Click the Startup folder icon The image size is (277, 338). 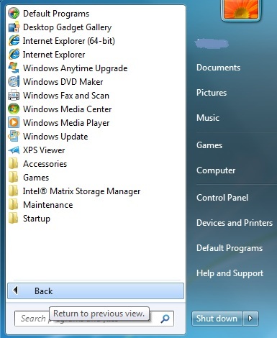13,219
